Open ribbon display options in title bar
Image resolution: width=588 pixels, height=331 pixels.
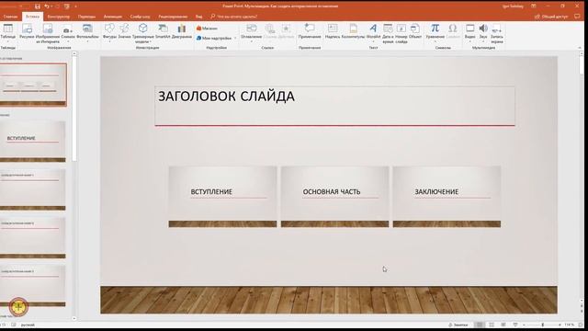(x=534, y=6)
